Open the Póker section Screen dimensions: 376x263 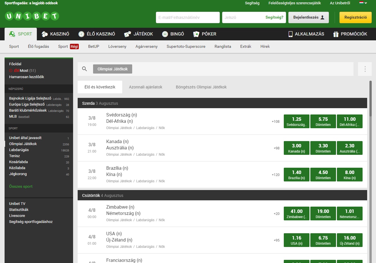click(205, 34)
